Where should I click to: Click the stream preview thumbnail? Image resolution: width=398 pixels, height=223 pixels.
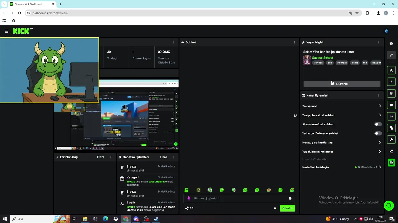coord(116,115)
